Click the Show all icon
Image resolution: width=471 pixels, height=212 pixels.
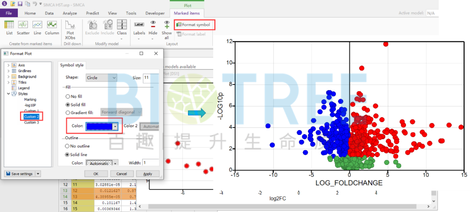click(167, 30)
